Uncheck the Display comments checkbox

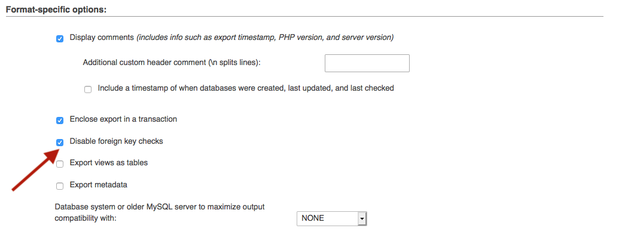coord(60,39)
